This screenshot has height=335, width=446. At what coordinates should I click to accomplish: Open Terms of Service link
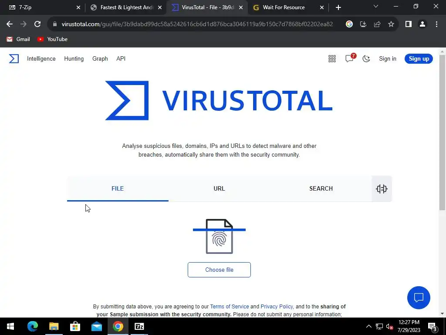(230, 307)
